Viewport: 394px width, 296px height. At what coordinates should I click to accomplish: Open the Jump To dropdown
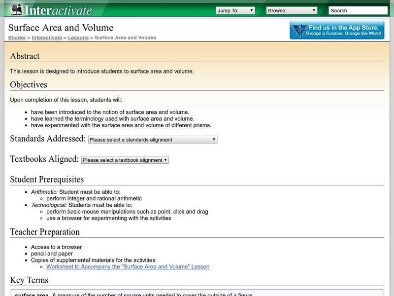(235, 10)
